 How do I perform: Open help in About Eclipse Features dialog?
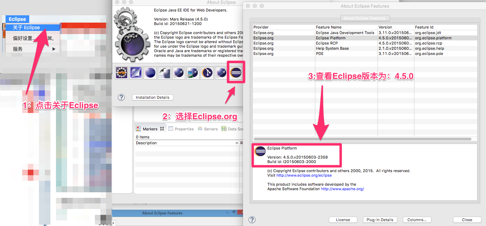[252, 220]
